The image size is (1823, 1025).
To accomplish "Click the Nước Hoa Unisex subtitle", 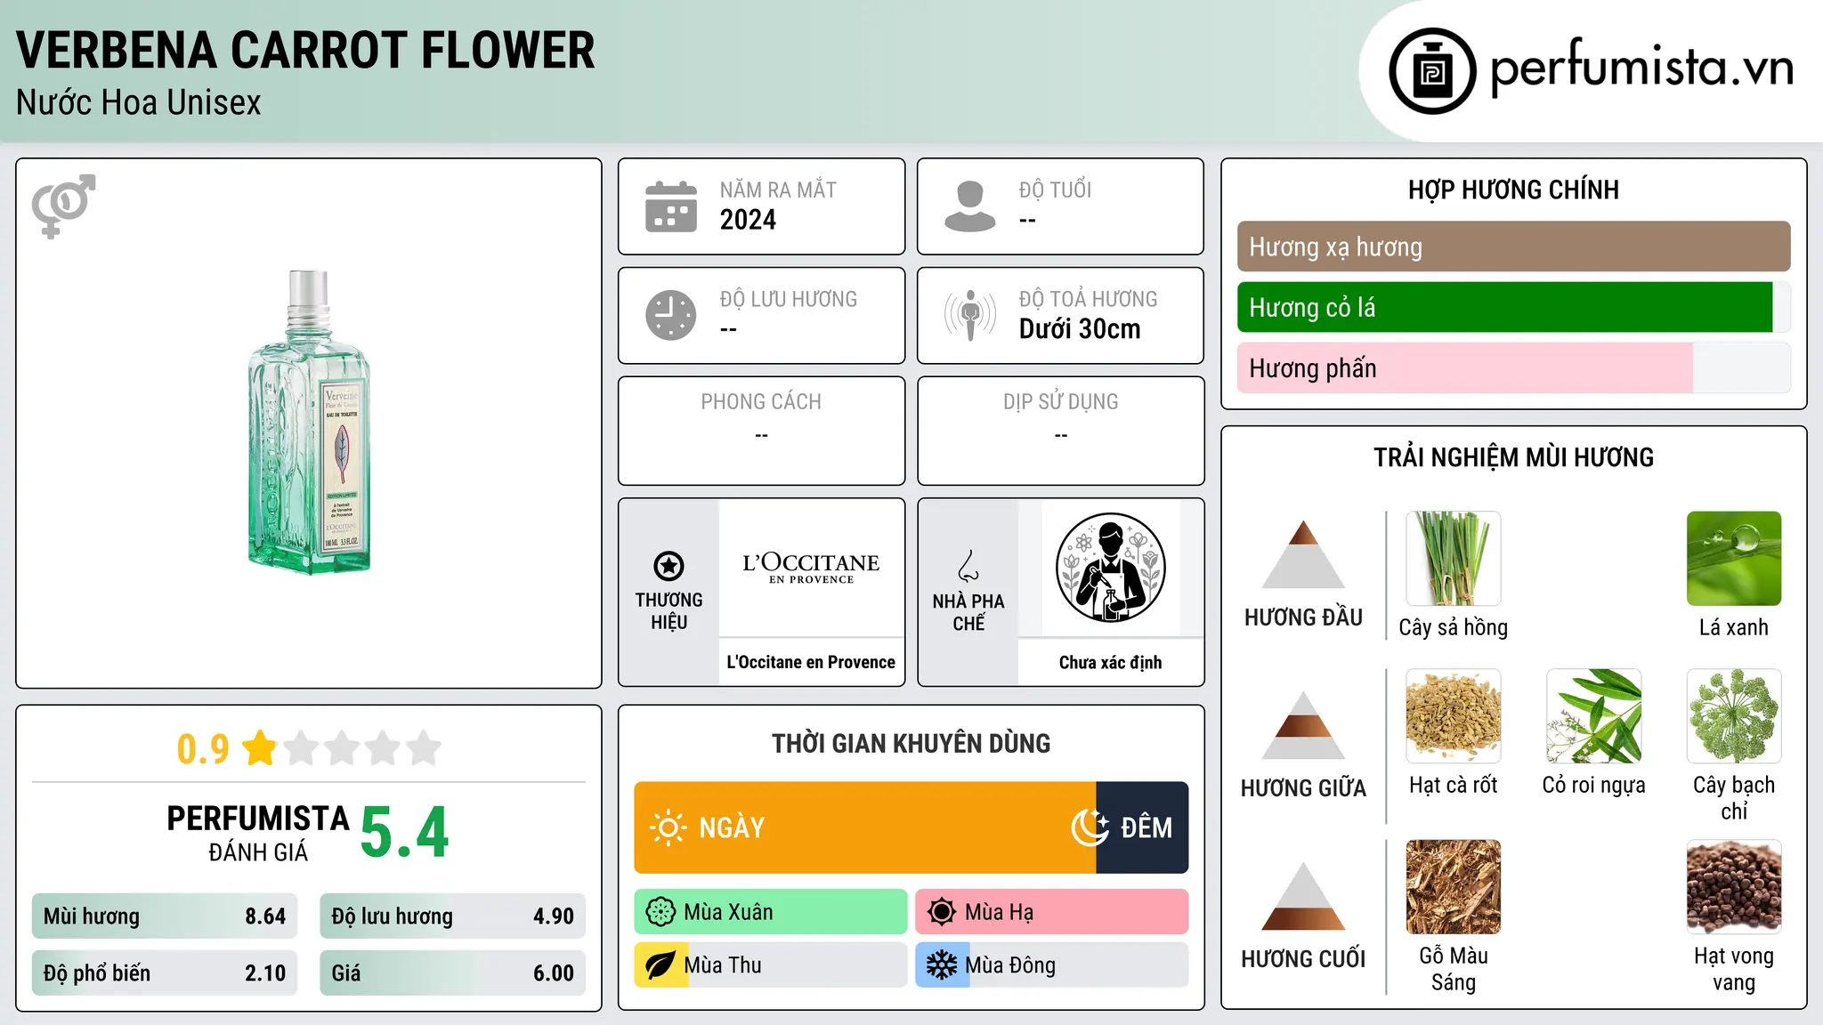I will [139, 102].
